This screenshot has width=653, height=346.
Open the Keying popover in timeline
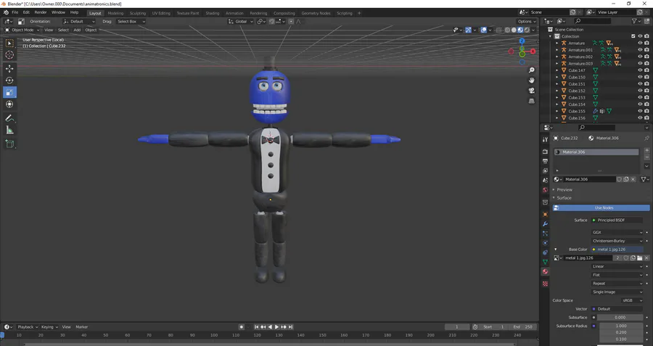coord(49,327)
